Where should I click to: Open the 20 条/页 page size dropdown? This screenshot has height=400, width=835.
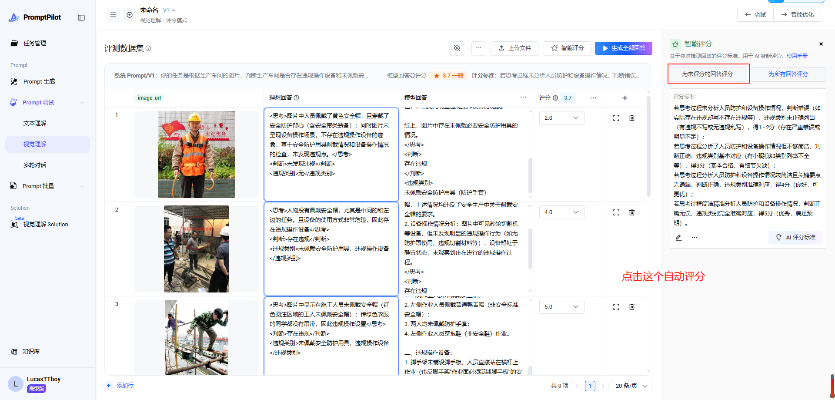631,386
